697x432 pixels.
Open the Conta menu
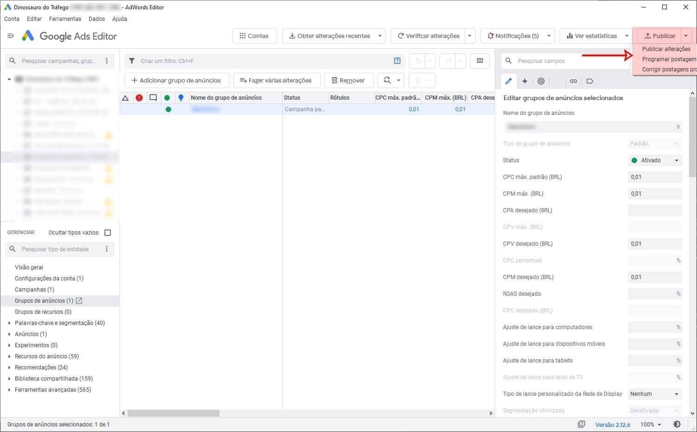[x=12, y=19]
